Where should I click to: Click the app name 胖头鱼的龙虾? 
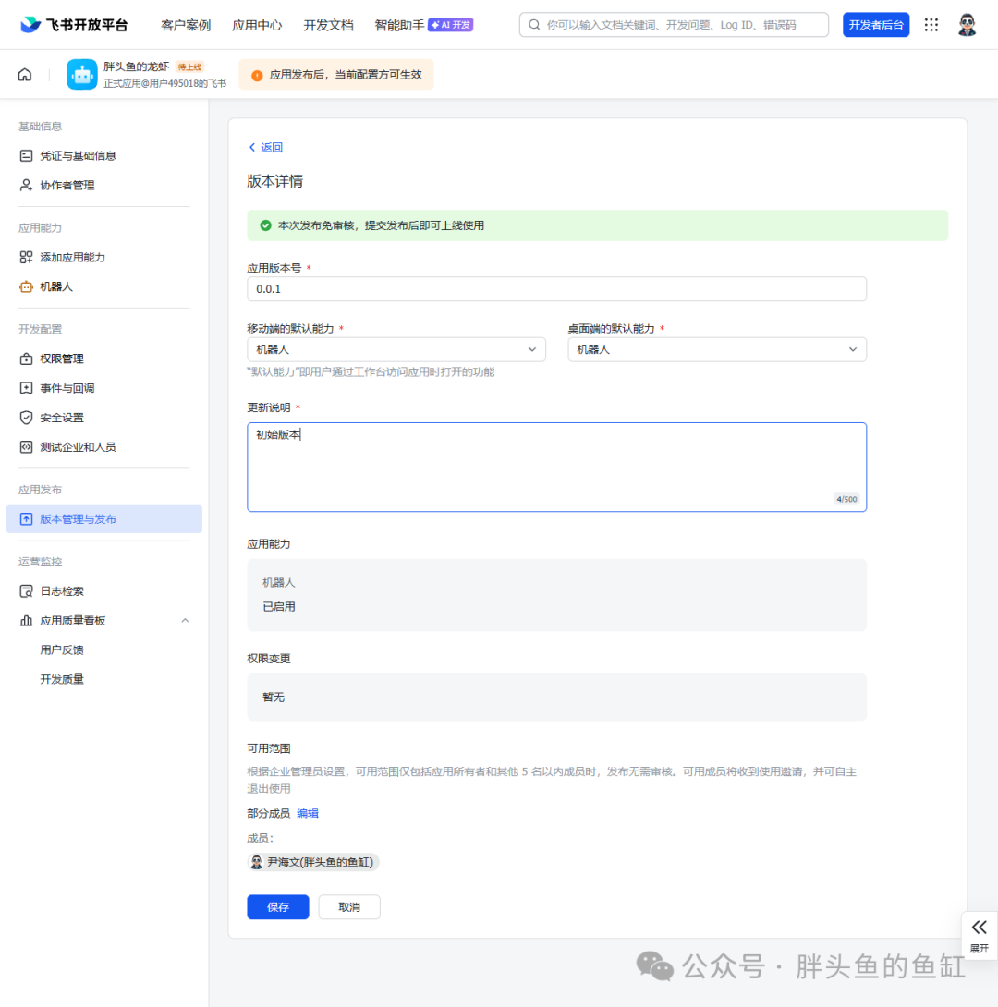(x=136, y=67)
